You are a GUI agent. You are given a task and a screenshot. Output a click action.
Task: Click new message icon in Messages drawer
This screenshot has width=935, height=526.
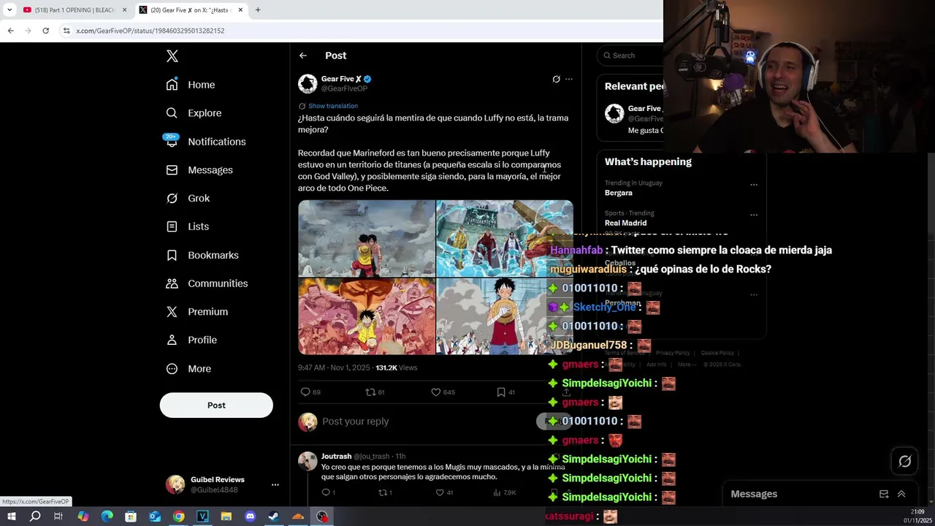point(883,494)
